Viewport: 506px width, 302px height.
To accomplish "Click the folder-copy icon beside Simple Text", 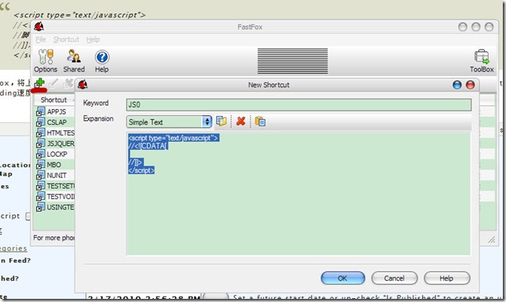I will 222,122.
